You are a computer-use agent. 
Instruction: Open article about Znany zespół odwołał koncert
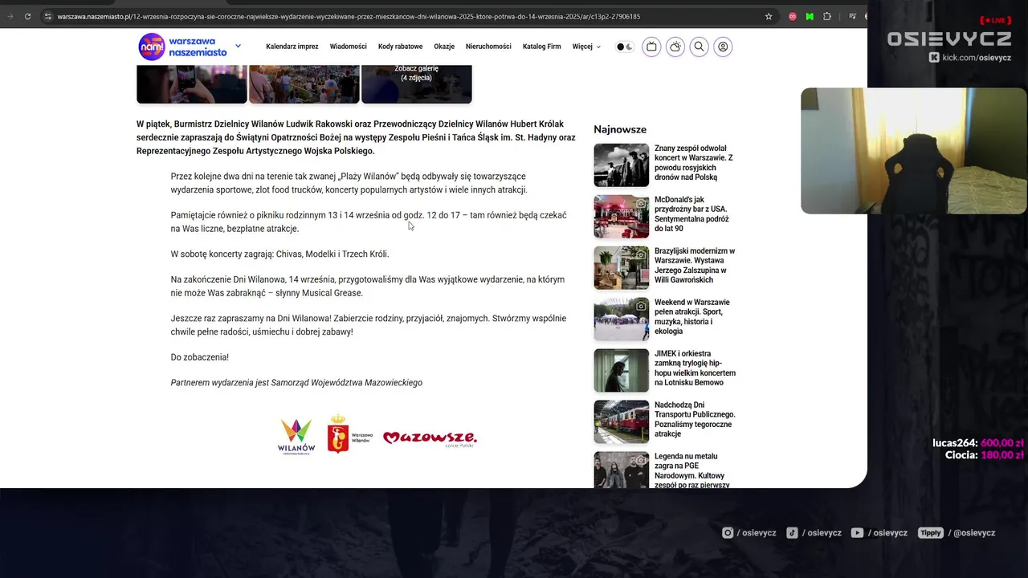click(x=694, y=163)
